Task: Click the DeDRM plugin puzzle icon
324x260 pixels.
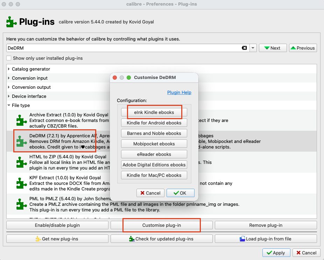Action: [21, 141]
